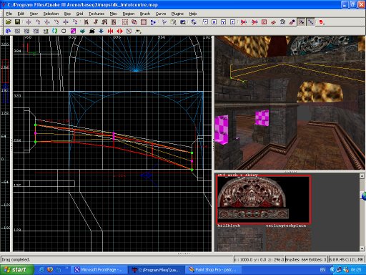Open a map with the folder icon
This screenshot has height=275, width=366.
(x=8, y=22)
